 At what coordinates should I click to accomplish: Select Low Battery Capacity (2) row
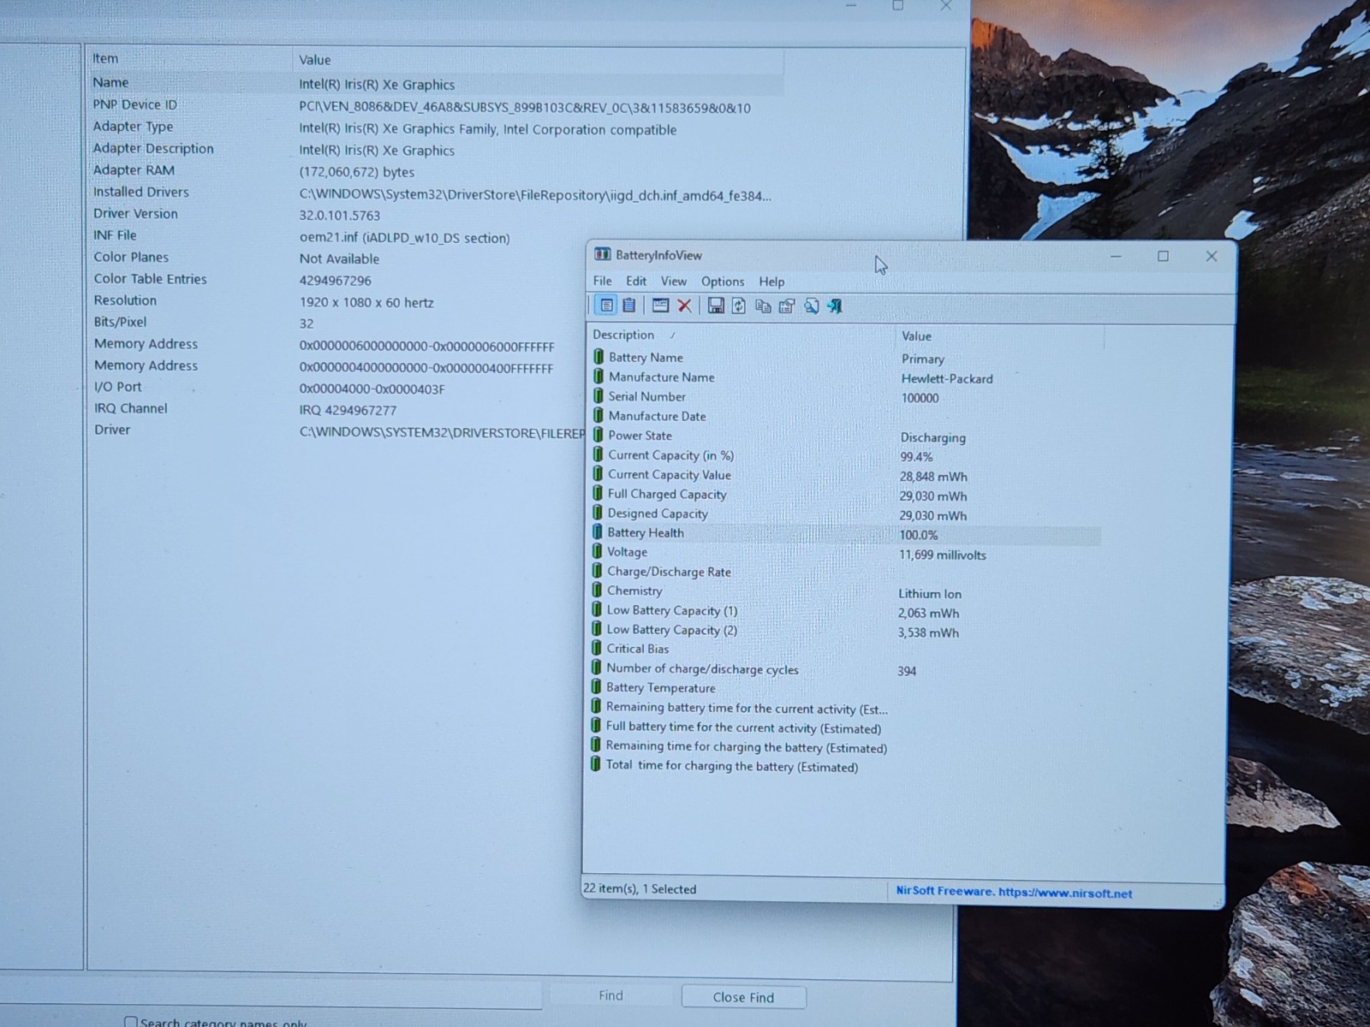click(844, 631)
